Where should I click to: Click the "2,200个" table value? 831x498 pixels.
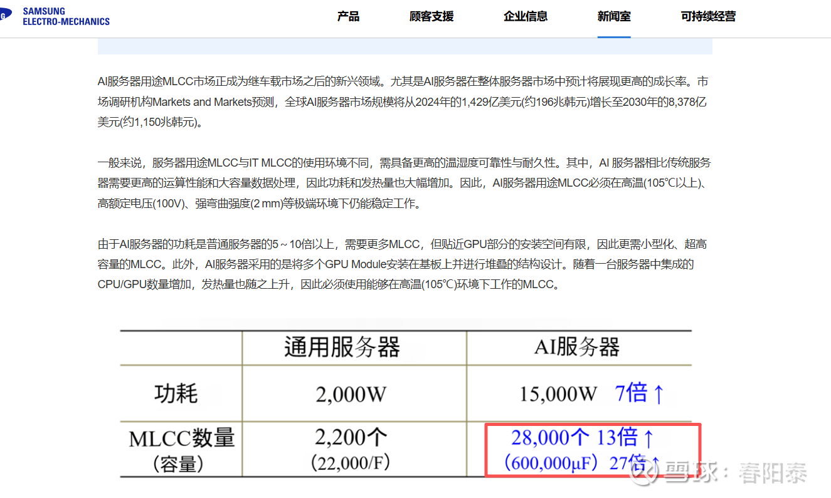(x=351, y=436)
